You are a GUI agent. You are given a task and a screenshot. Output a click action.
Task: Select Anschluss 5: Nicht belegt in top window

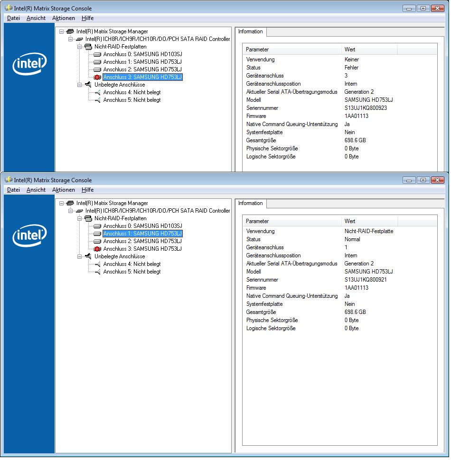pos(132,100)
